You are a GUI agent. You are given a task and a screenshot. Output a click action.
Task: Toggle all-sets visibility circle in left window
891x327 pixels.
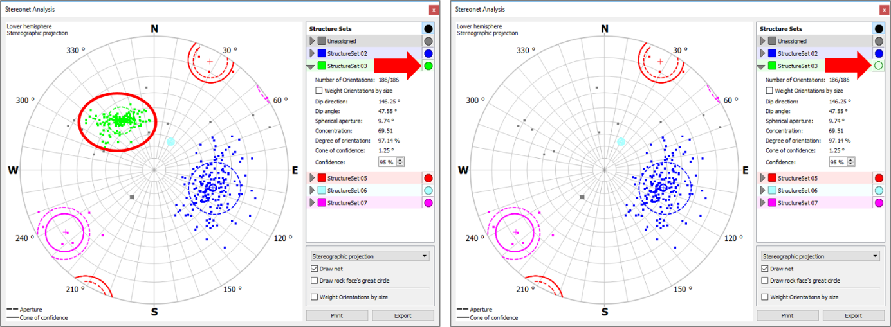428,29
